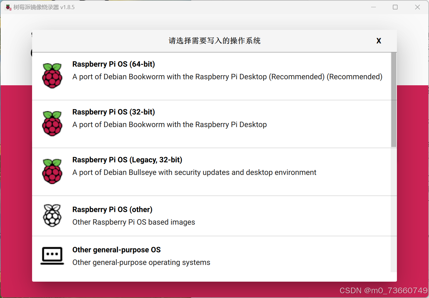Viewport: 429px width, 298px height.
Task: Click the raspberry icon for Raspberry Pi OS (32-bit)
Action: (52, 124)
